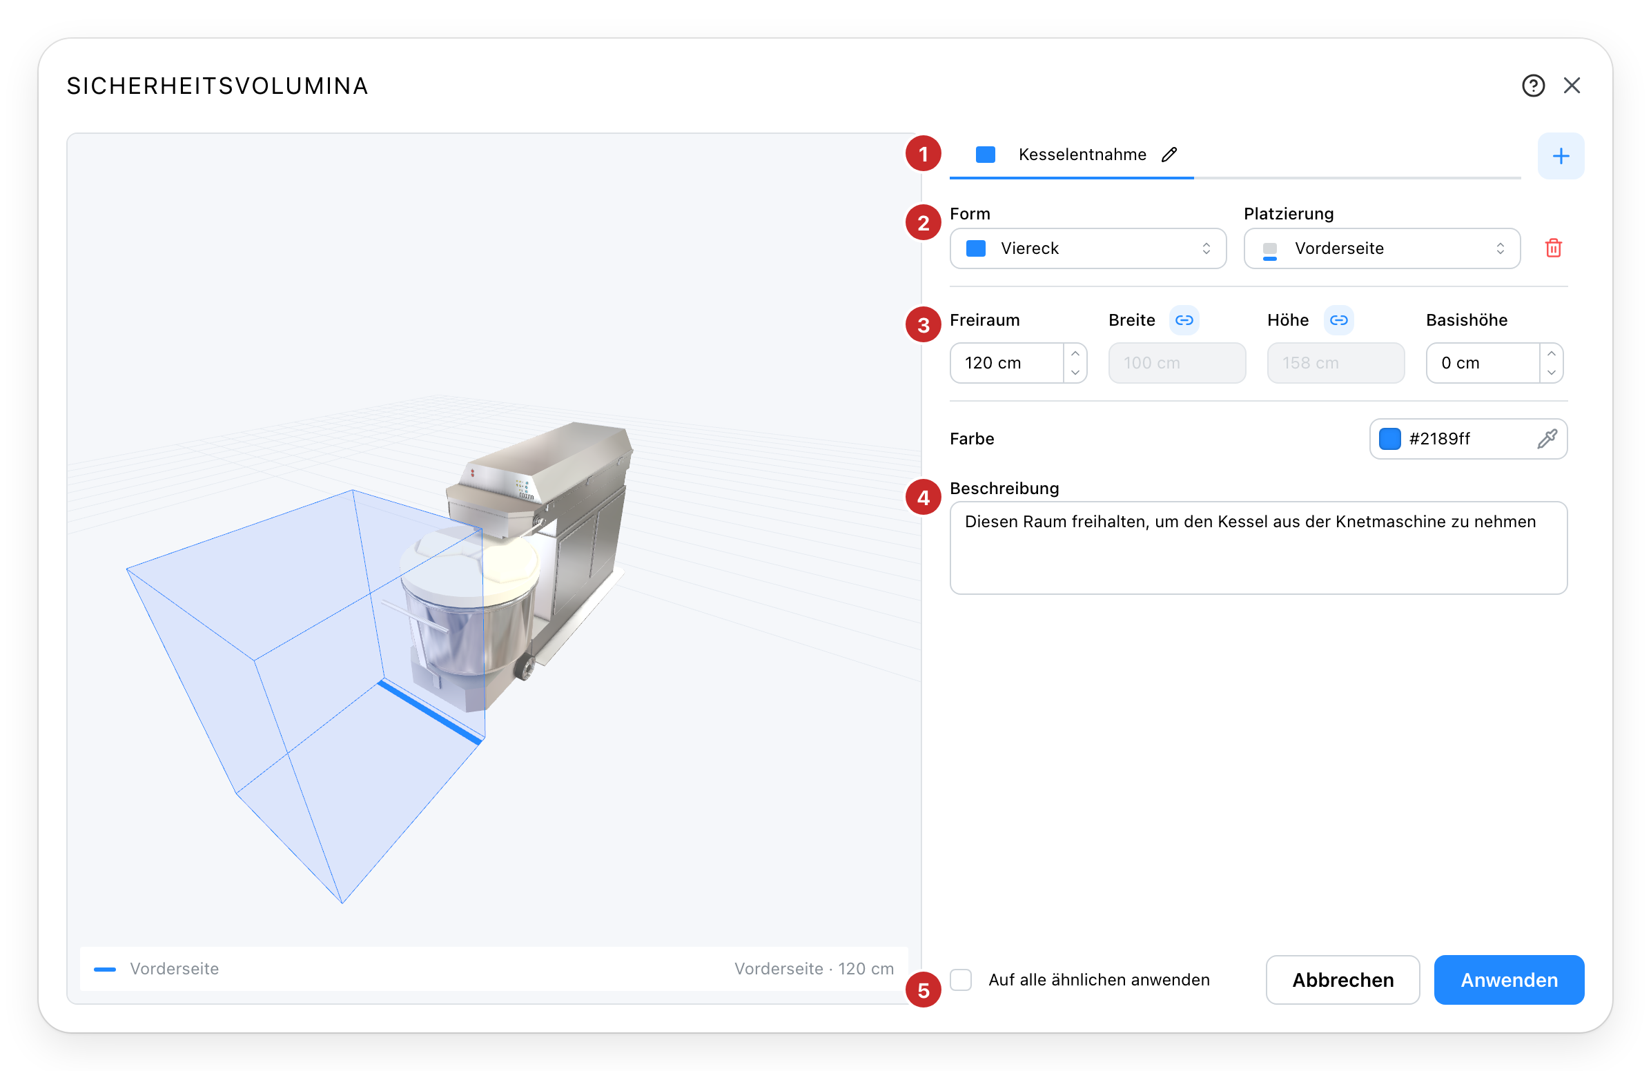Enable Auf alle ähnlichen anwenden checkbox
Image resolution: width=1651 pixels, height=1071 pixels.
pyautogui.click(x=961, y=980)
